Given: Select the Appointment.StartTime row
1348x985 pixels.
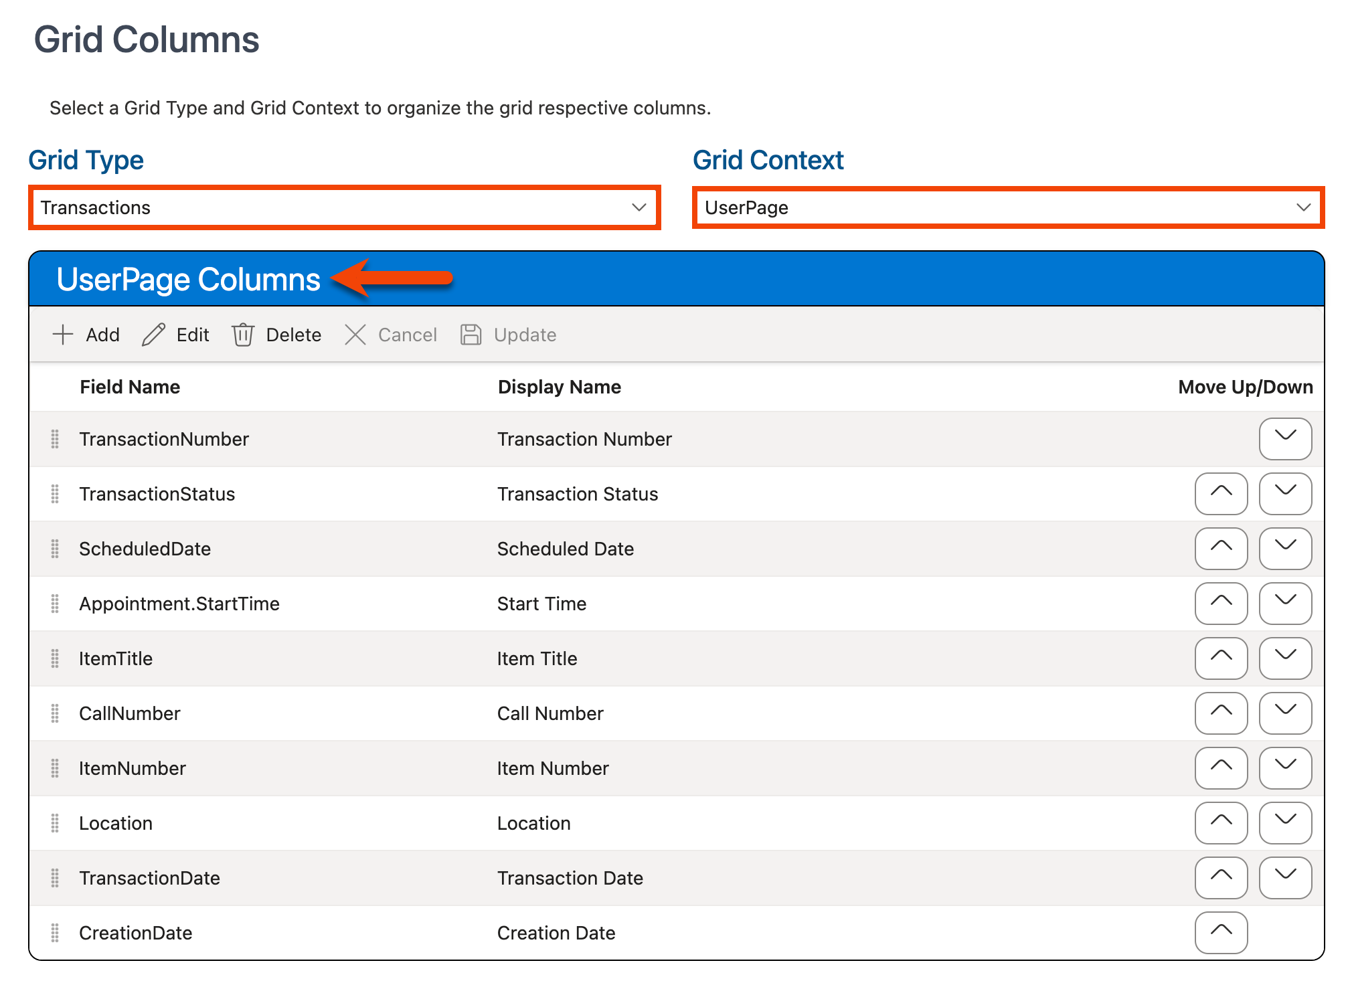Looking at the screenshot, I should (179, 604).
